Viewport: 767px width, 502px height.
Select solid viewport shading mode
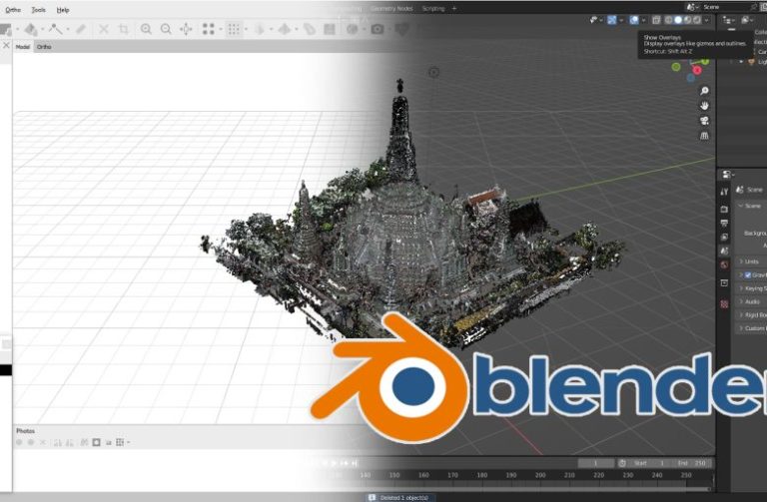[678, 20]
